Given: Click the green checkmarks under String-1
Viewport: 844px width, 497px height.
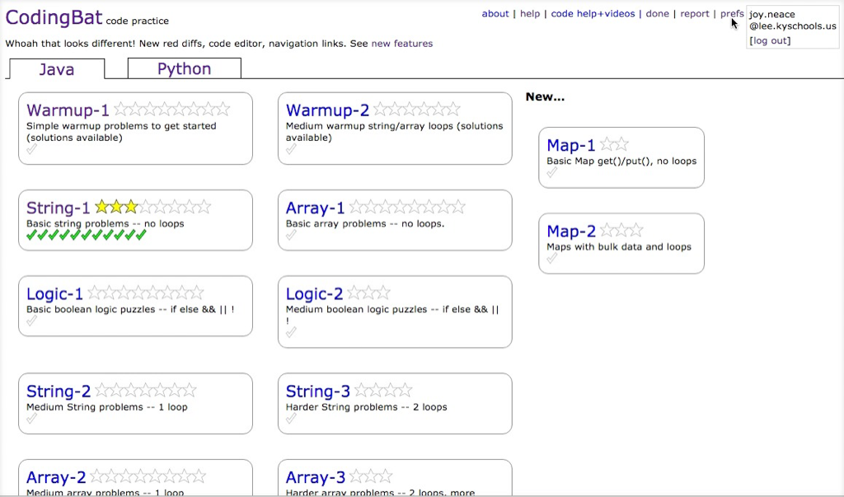Looking at the screenshot, I should [86, 236].
